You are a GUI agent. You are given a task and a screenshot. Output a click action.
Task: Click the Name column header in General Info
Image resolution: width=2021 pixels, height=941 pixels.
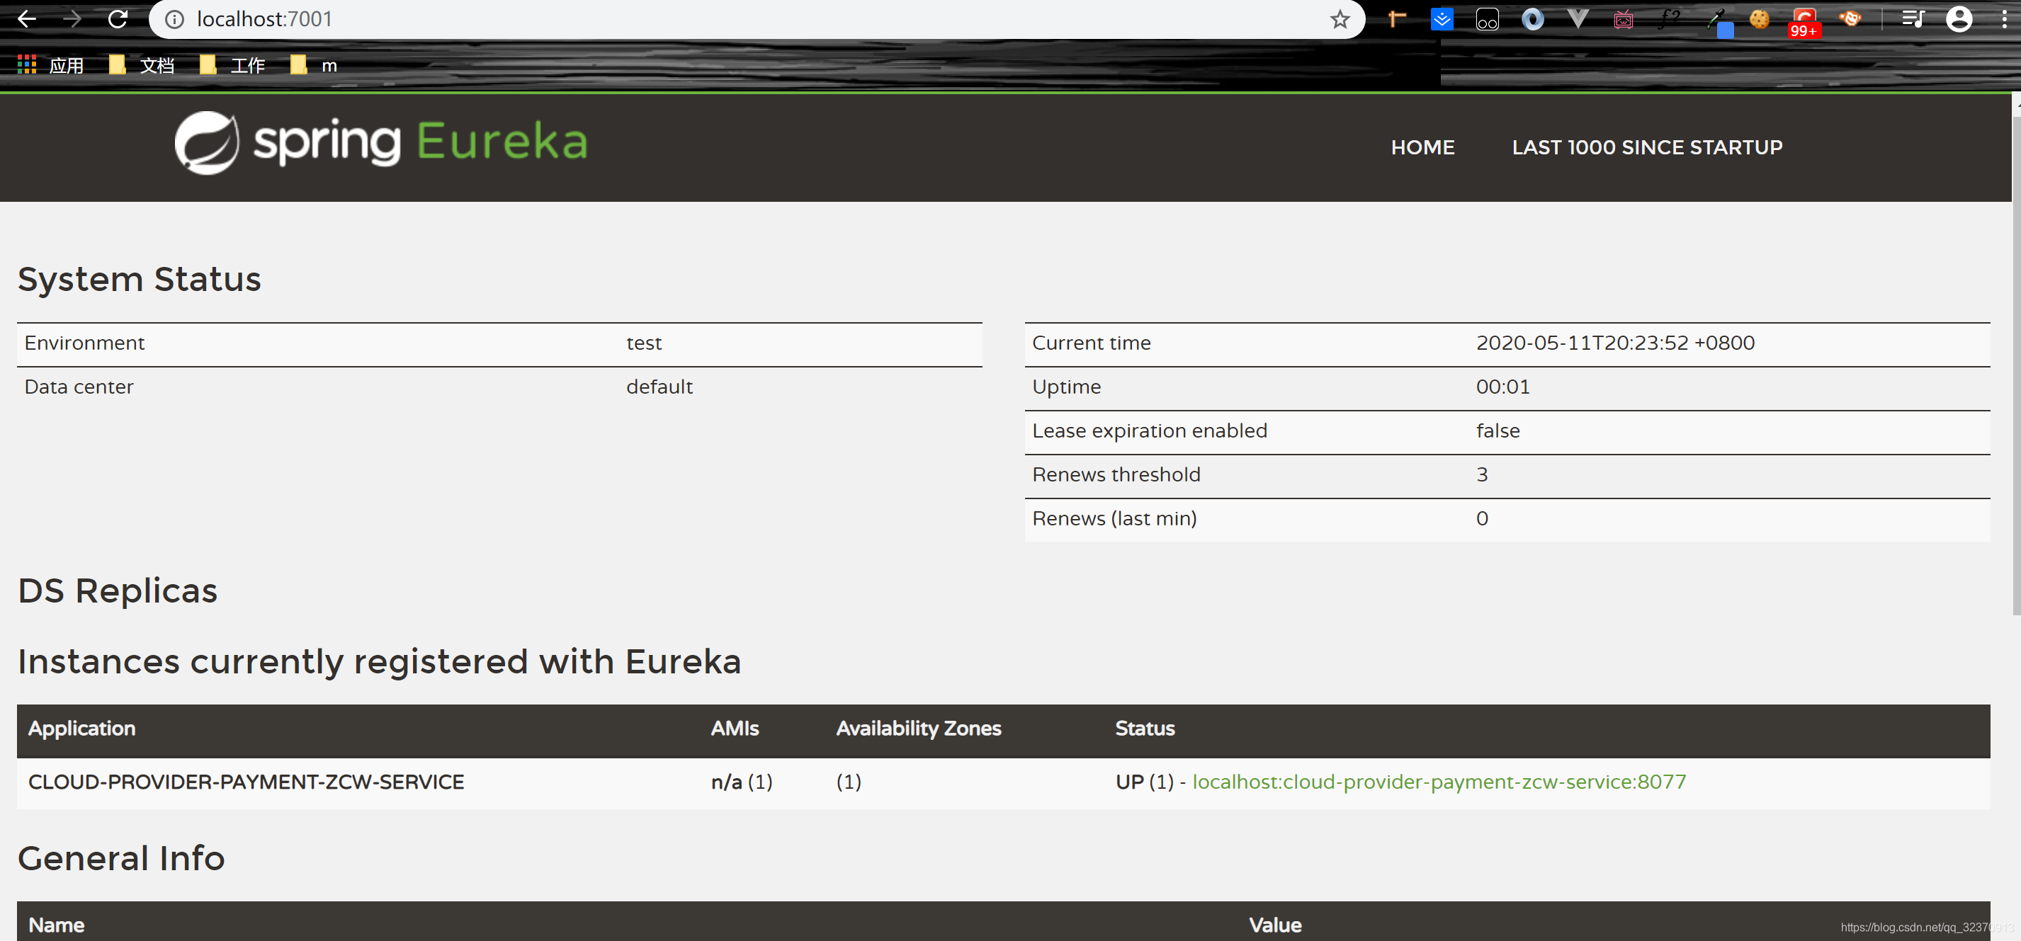click(57, 925)
